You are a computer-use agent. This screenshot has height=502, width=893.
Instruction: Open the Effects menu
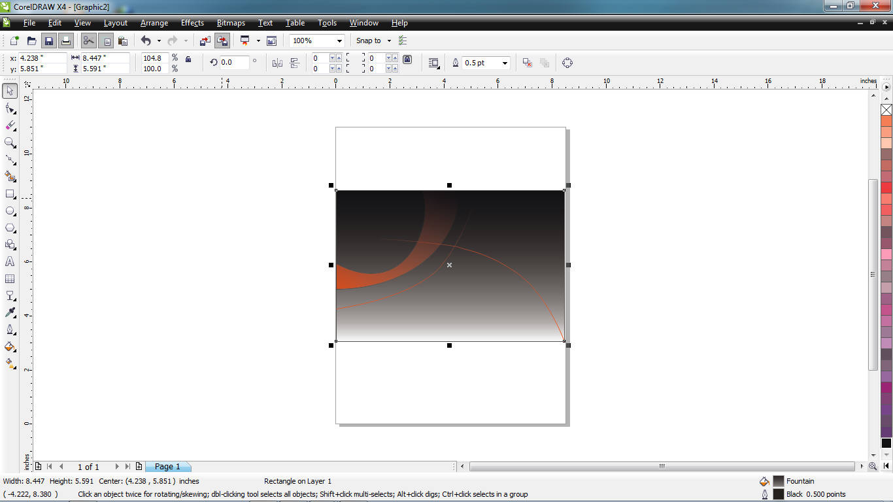pyautogui.click(x=192, y=23)
